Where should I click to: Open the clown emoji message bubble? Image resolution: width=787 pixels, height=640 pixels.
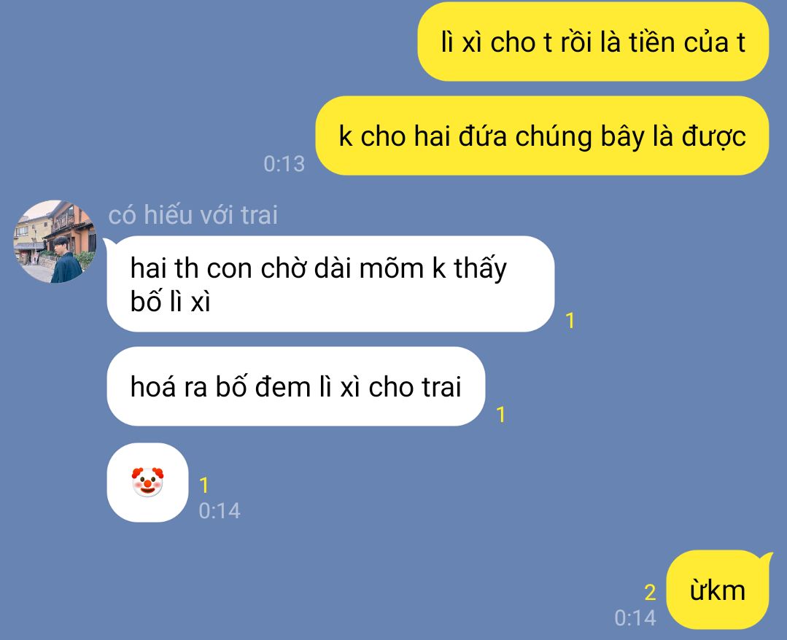pyautogui.click(x=147, y=483)
